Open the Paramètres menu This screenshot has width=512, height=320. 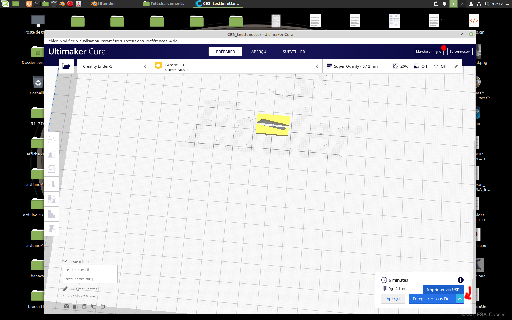(x=111, y=41)
